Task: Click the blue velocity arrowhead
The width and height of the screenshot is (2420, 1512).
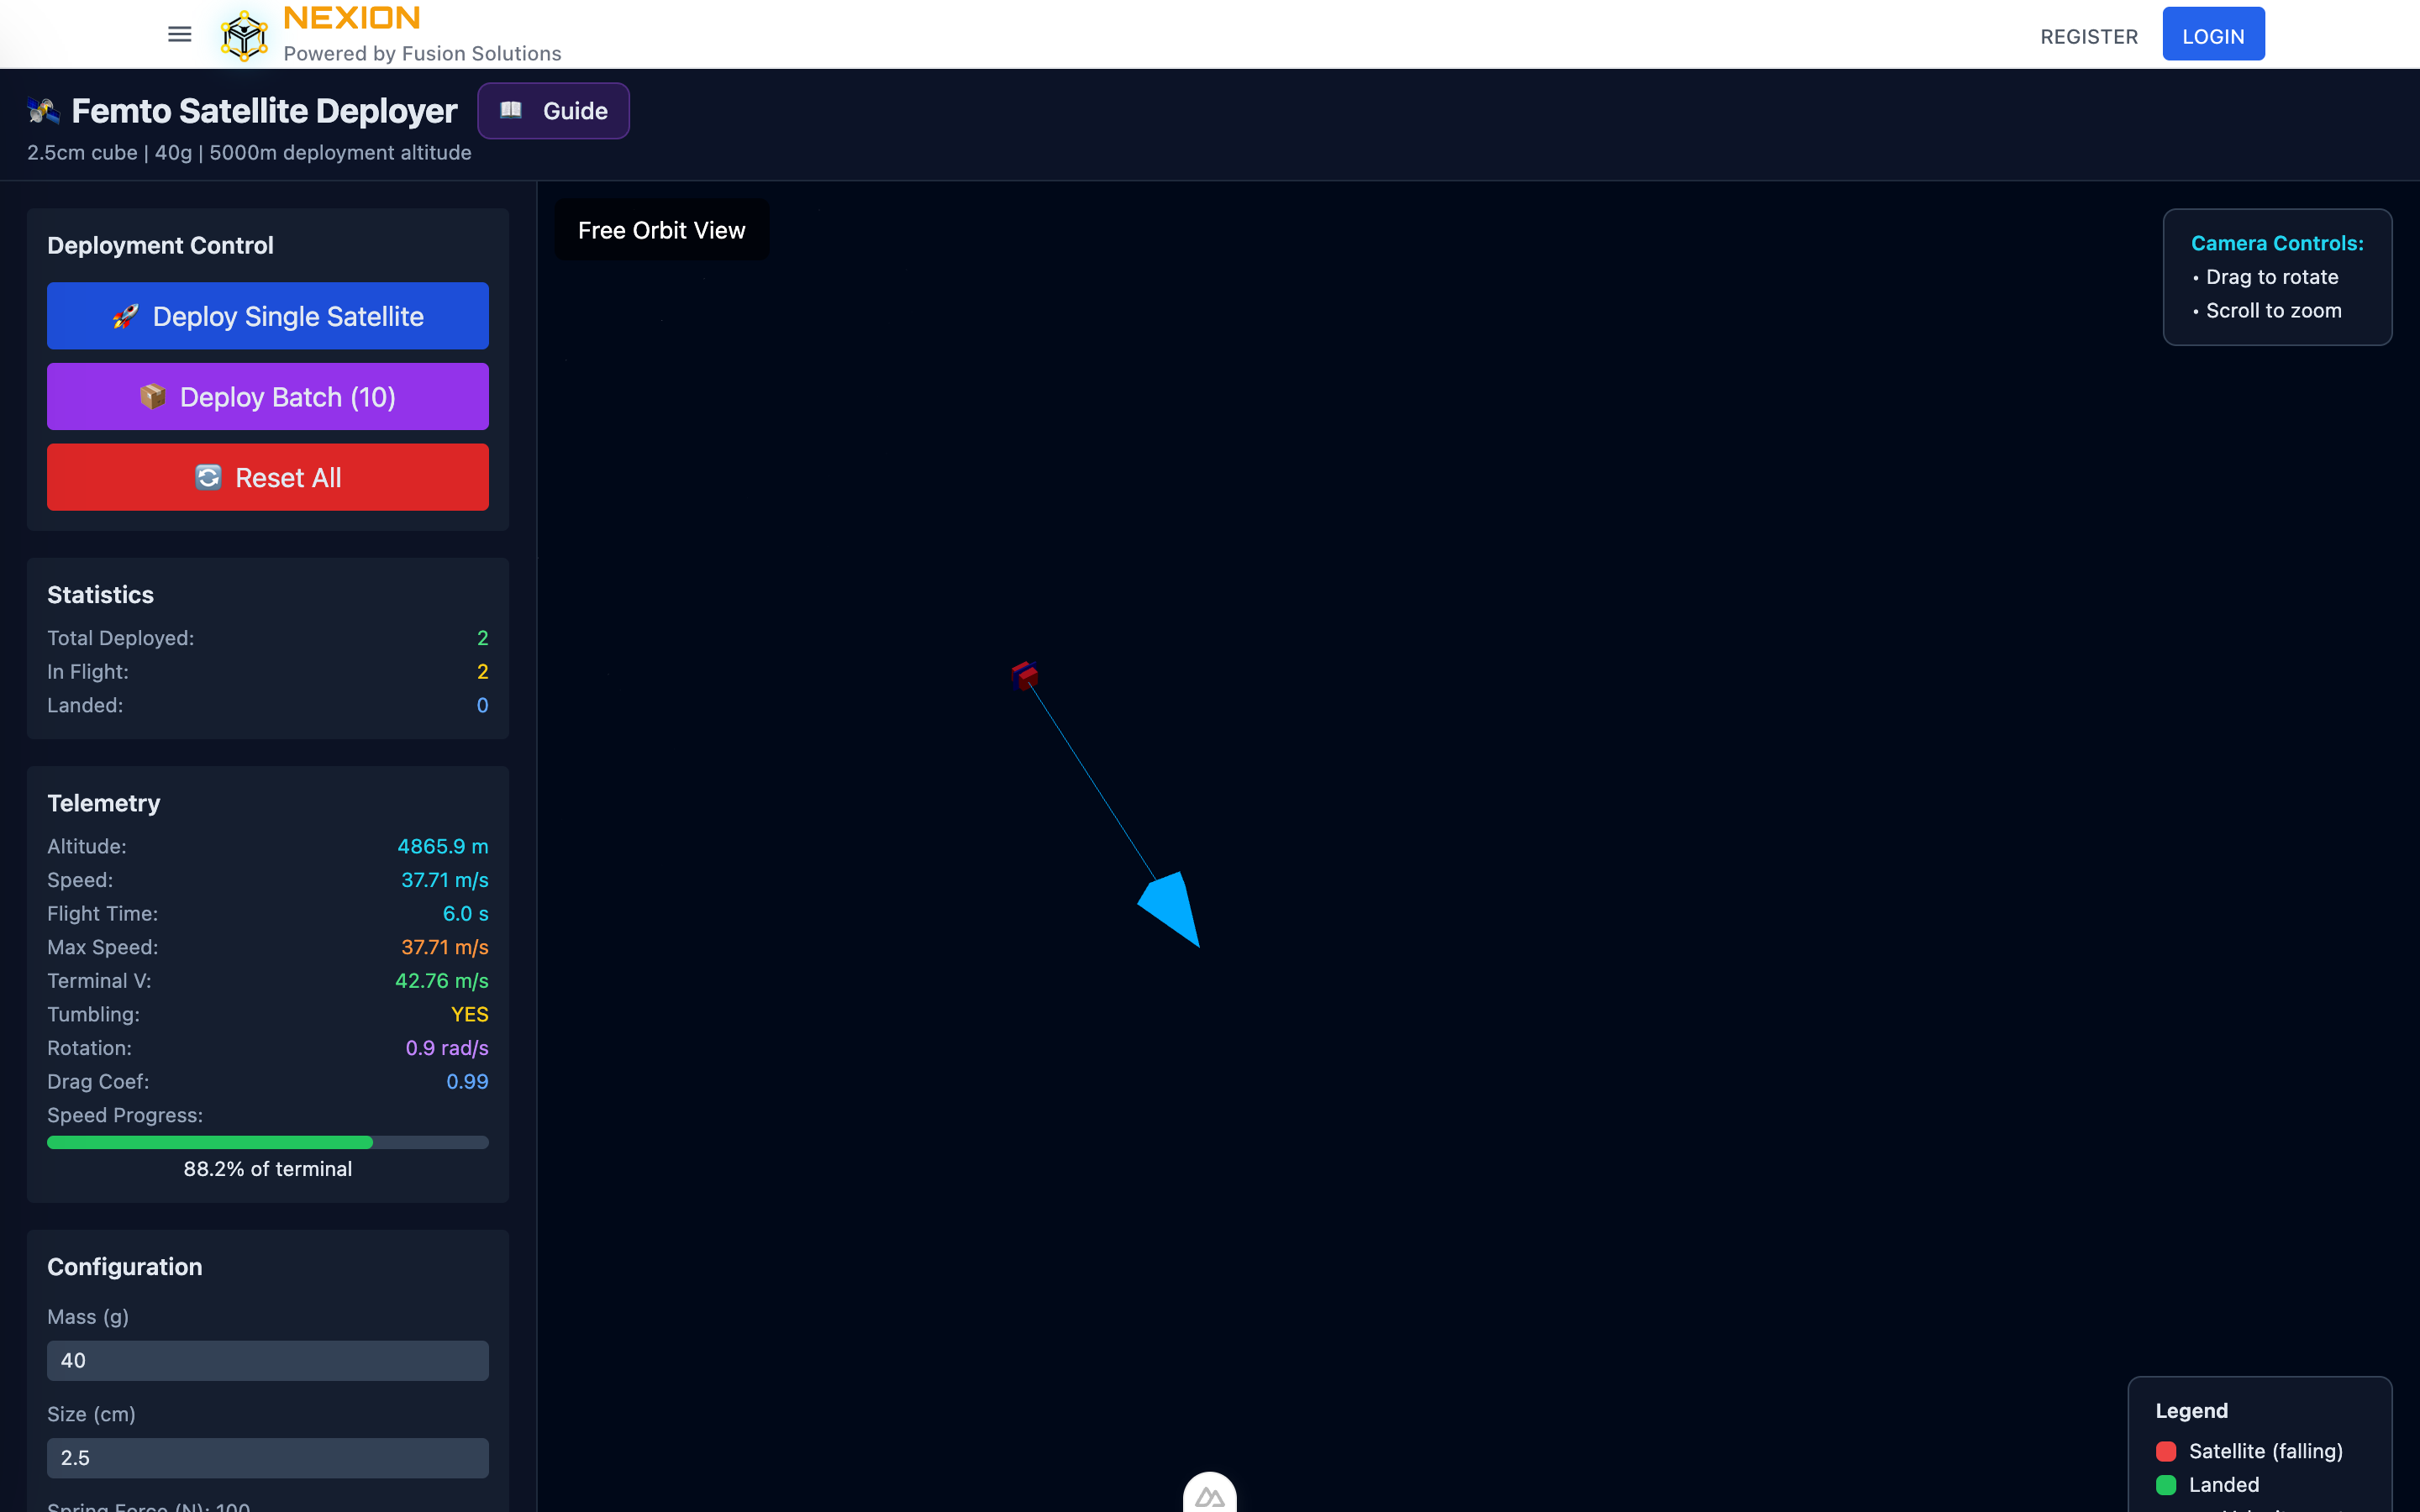Action: pyautogui.click(x=1172, y=908)
